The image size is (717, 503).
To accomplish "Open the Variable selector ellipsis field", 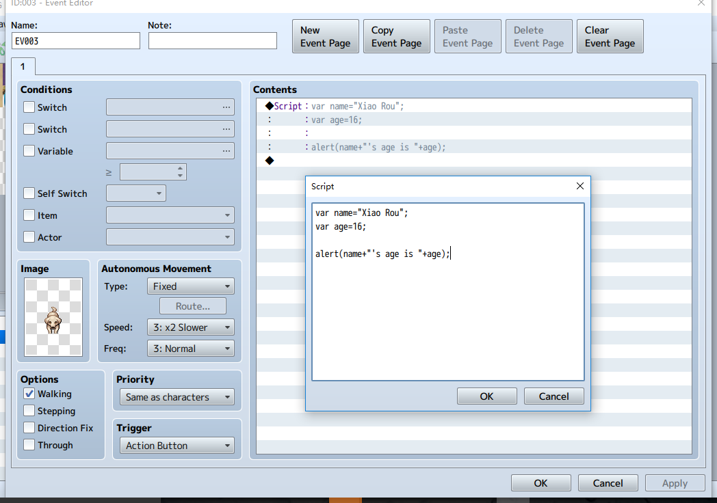I will click(x=170, y=151).
